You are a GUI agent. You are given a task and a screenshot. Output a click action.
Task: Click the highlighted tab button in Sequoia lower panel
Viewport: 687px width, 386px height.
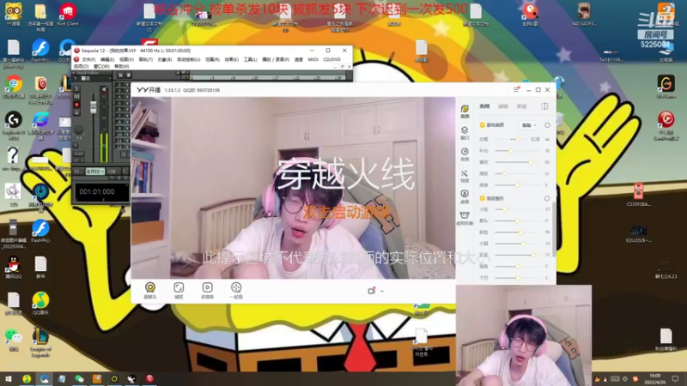94,172
